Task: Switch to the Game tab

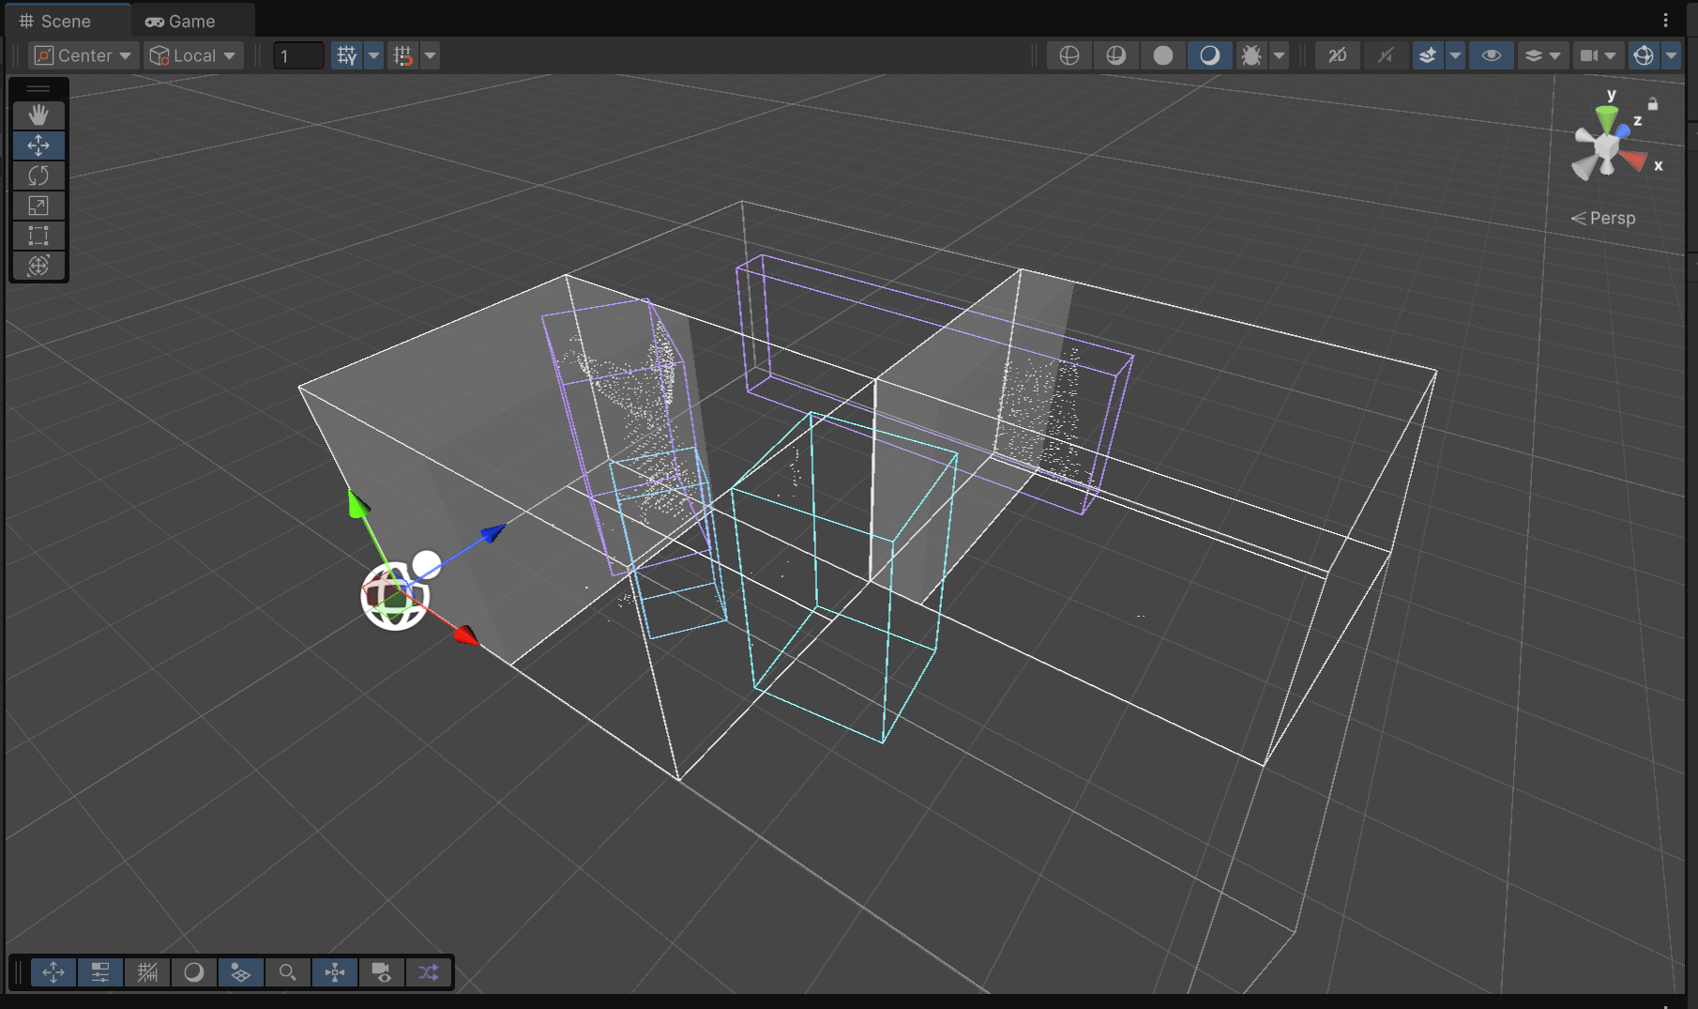Action: click(182, 21)
